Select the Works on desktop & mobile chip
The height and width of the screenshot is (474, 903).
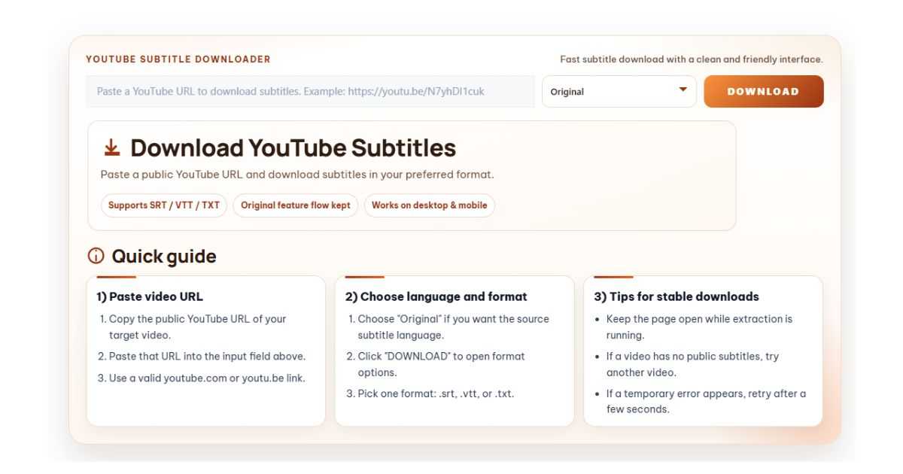(x=430, y=205)
